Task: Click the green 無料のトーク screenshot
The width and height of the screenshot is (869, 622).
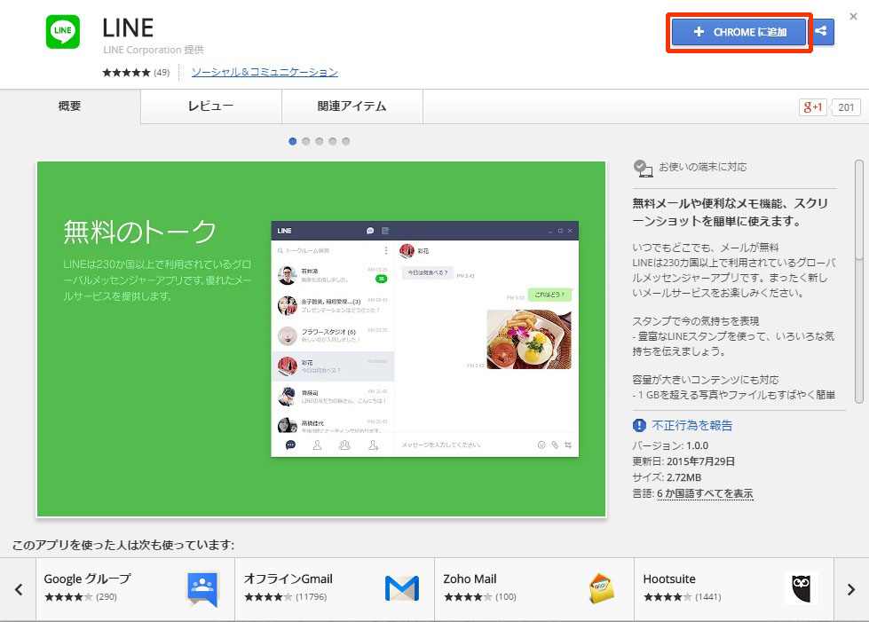Action: 321,339
